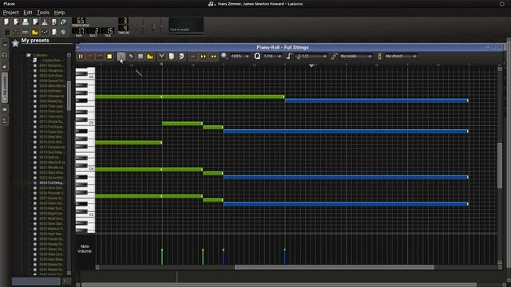Open the My presets sidebar tab
The width and height of the screenshot is (511, 287).
pos(5,88)
